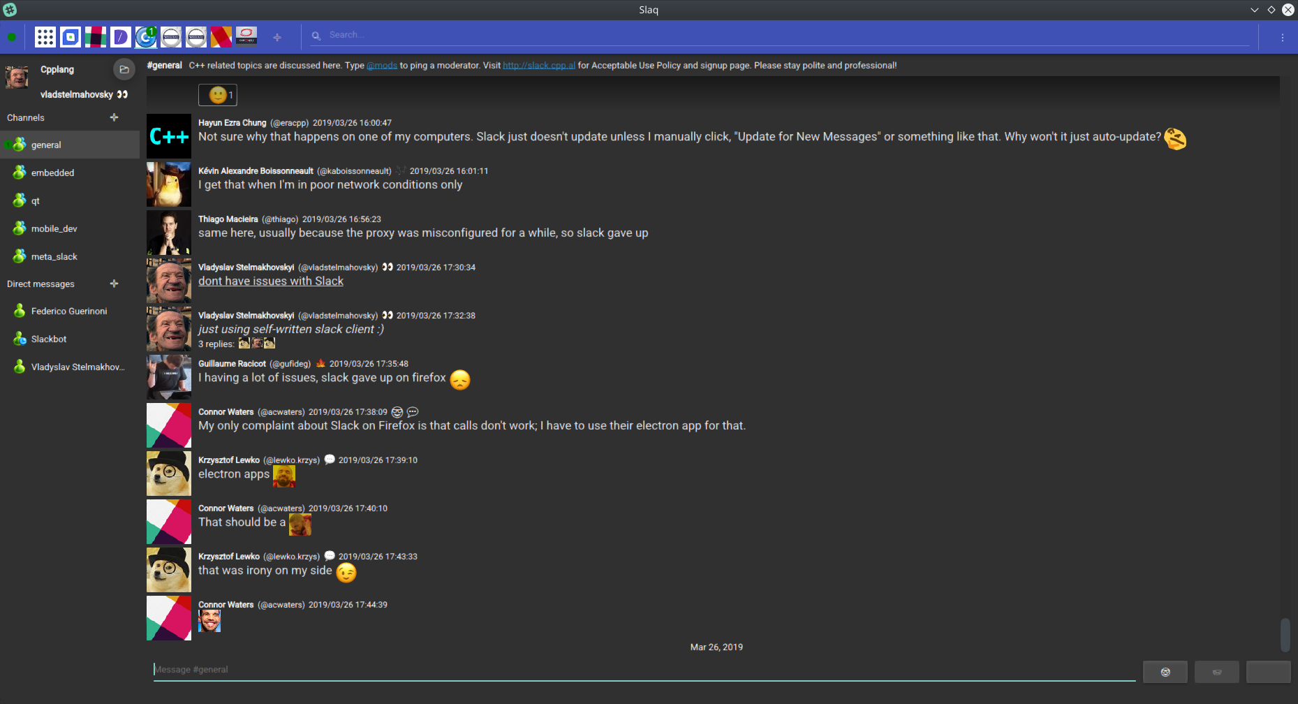Click the system menu icon in title bar
The image size is (1298, 704).
click(10, 10)
